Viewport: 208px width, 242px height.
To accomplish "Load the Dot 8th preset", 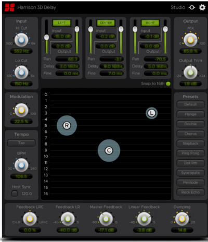I will 190,163.
